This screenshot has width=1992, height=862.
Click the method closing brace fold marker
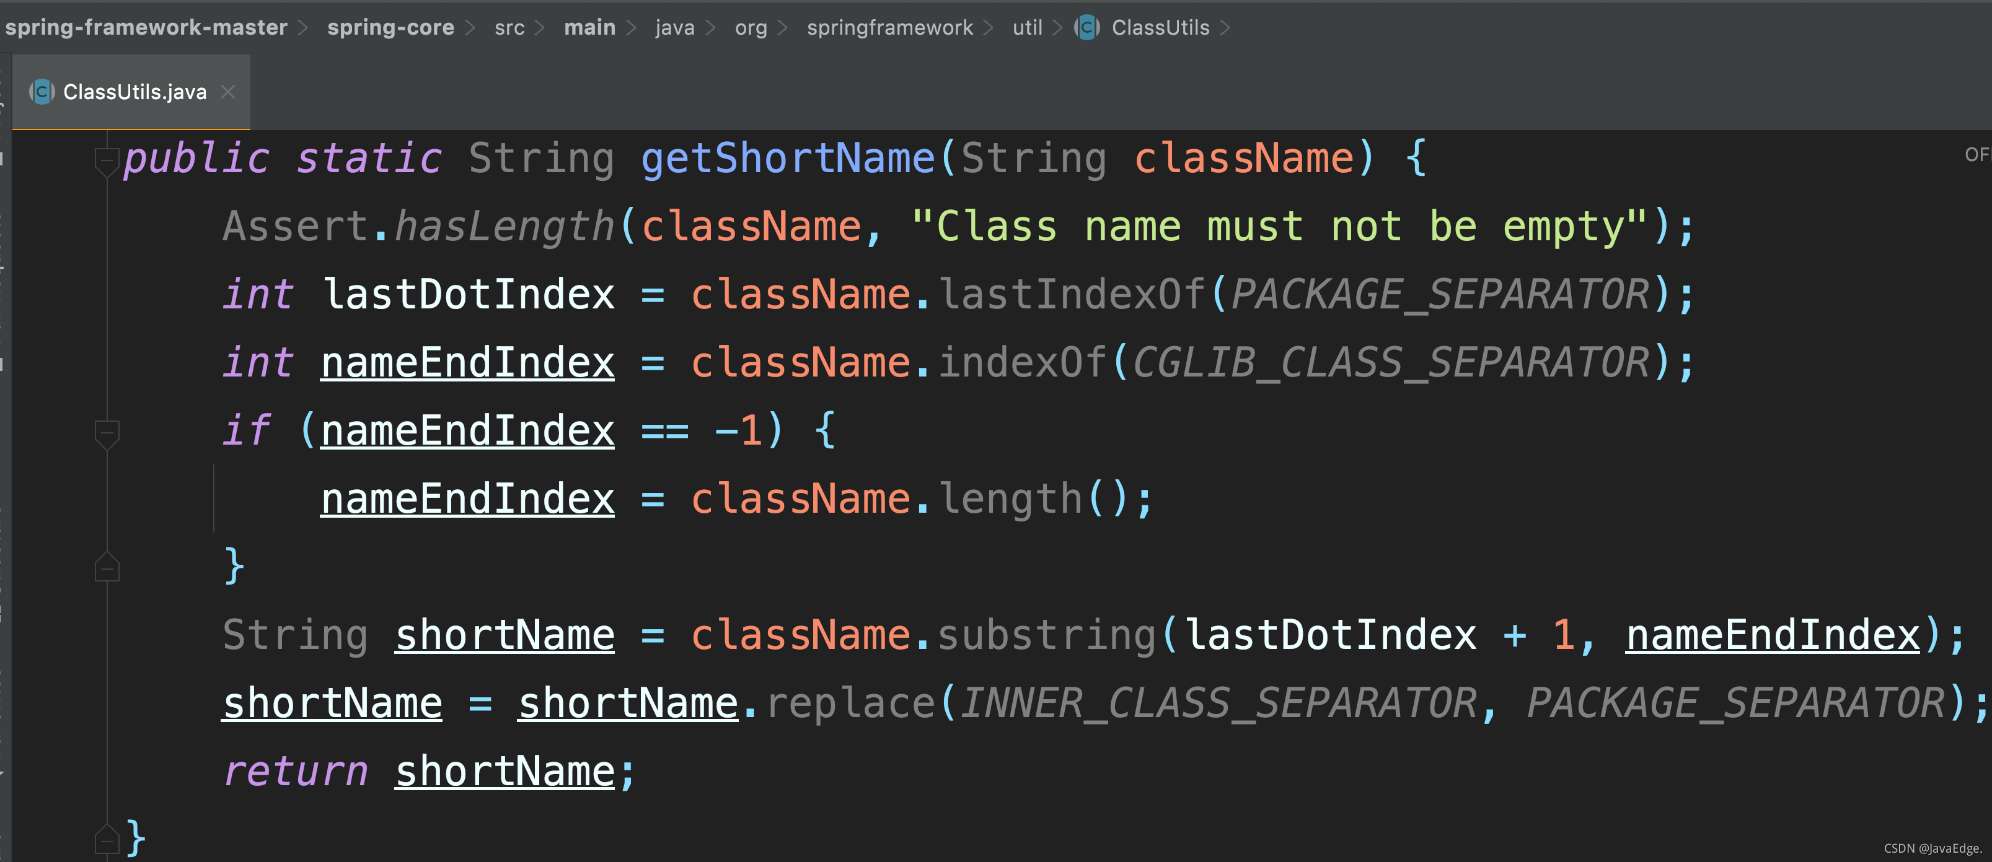tap(107, 839)
